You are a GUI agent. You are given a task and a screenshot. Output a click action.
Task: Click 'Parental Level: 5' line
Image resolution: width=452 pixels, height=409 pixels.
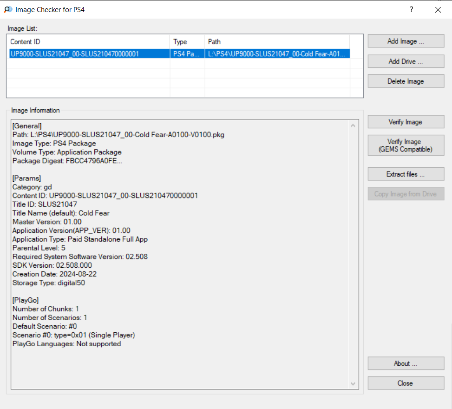39,248
